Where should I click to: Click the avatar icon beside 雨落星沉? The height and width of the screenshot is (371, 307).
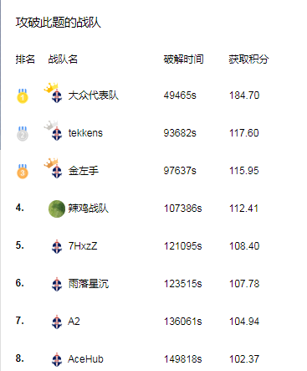57,284
